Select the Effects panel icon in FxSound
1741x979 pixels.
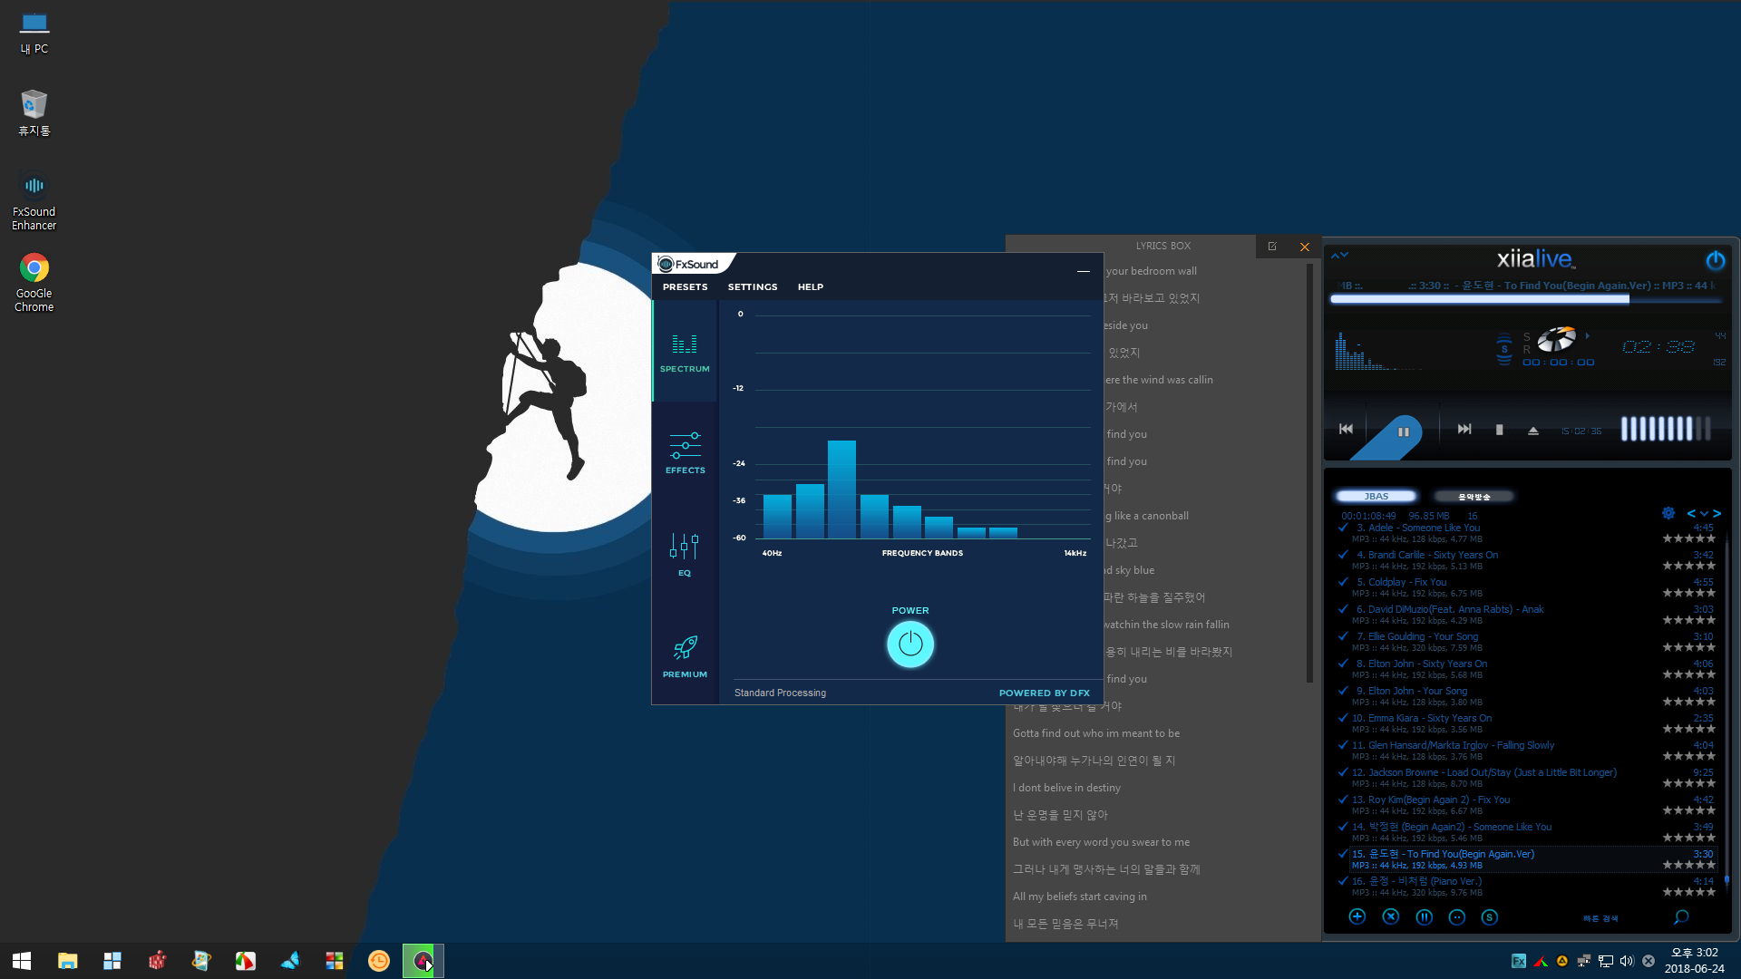pyautogui.click(x=684, y=451)
